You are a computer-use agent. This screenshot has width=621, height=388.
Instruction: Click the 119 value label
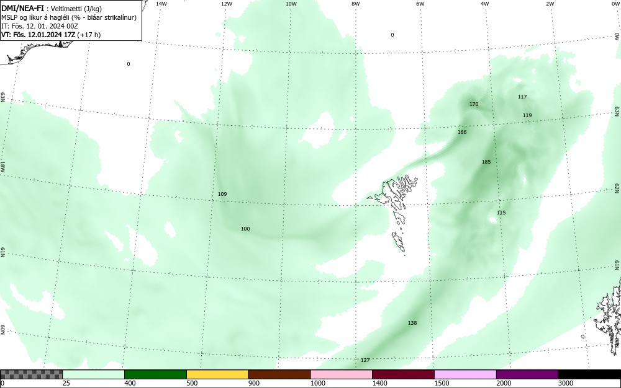pyautogui.click(x=527, y=115)
